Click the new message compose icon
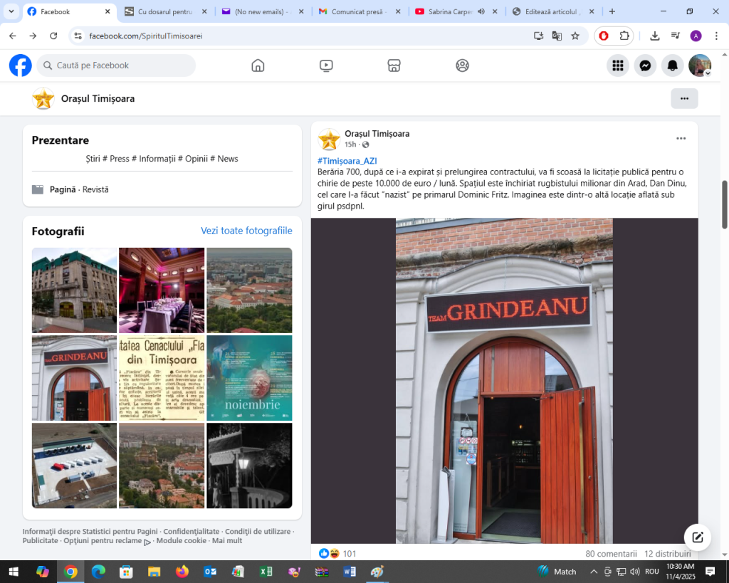The image size is (729, 583). 697,537
